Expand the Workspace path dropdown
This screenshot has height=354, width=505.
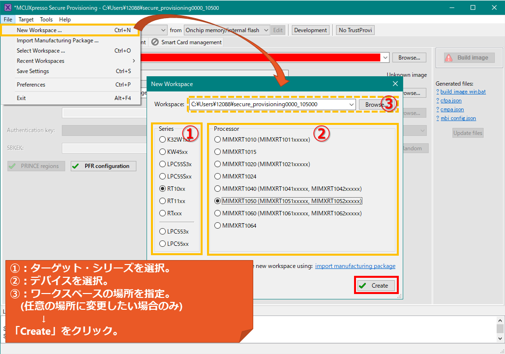351,105
